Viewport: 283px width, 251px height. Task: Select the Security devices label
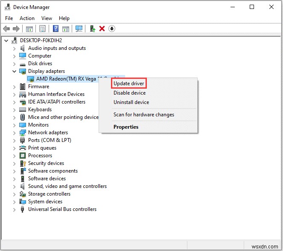46,163
